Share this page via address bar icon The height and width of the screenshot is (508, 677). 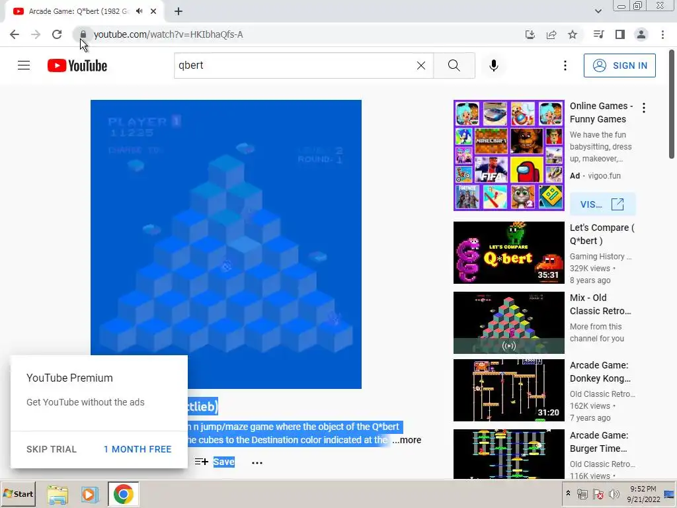pos(551,34)
